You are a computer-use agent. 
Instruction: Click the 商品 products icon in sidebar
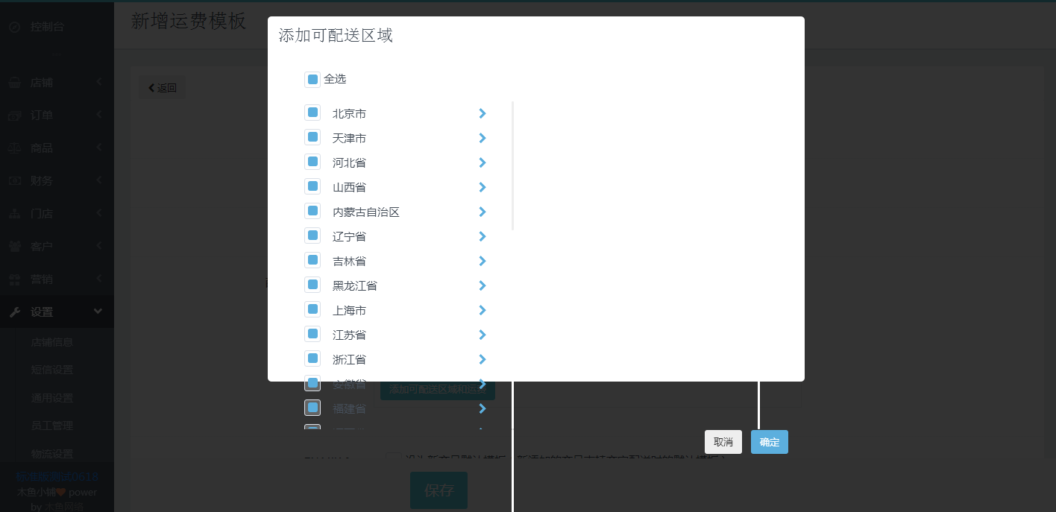15,148
